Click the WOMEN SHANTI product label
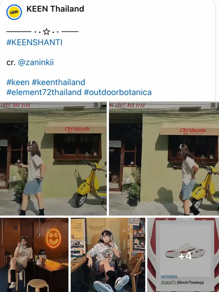The height and width of the screenshot is (292, 219). click(182, 280)
